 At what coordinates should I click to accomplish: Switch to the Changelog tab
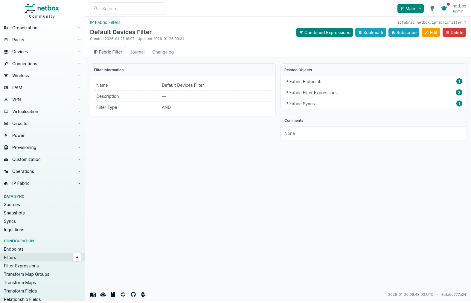pyautogui.click(x=163, y=52)
